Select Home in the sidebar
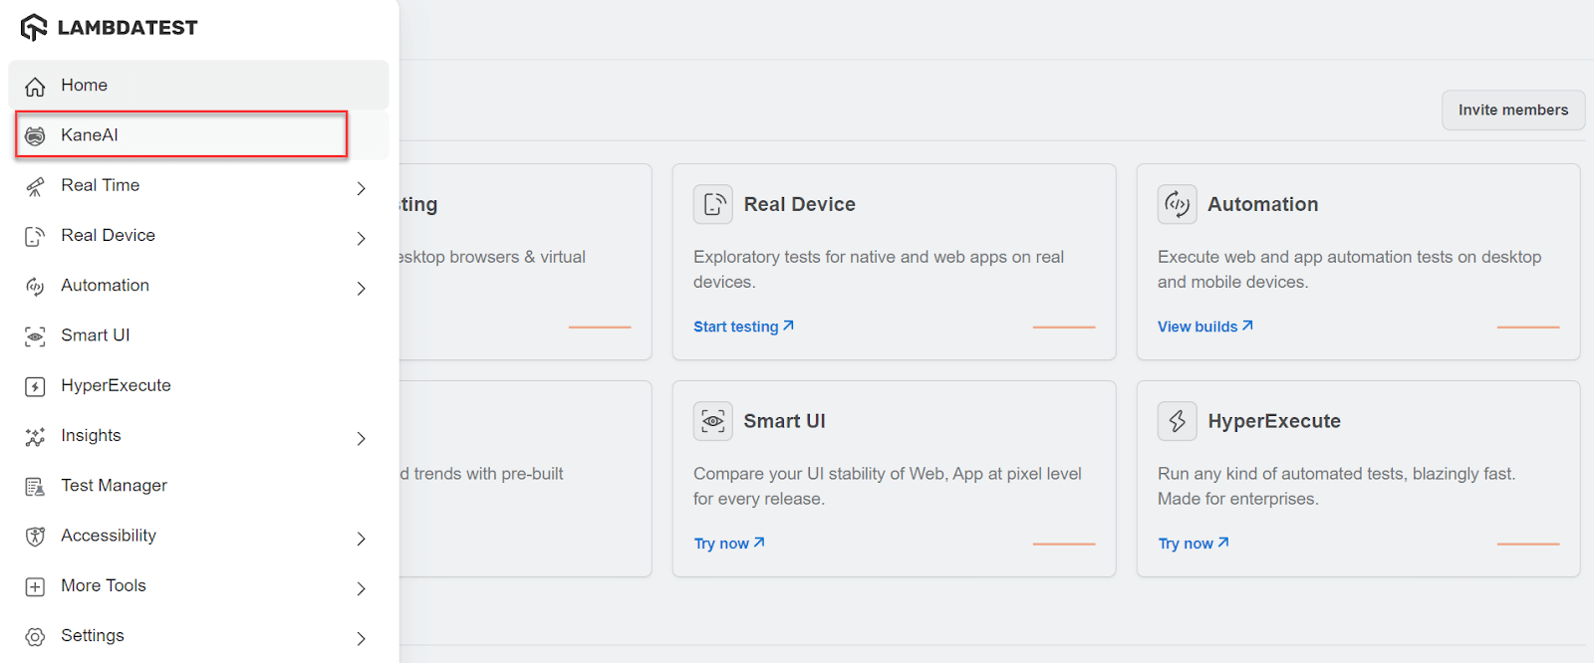 pyautogui.click(x=84, y=86)
